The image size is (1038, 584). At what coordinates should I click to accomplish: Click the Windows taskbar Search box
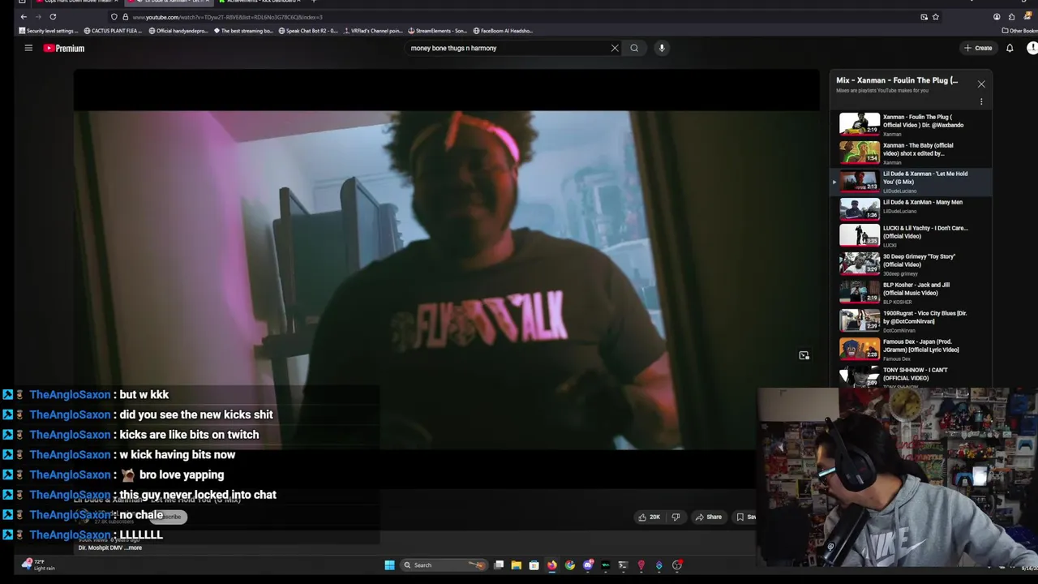click(444, 565)
